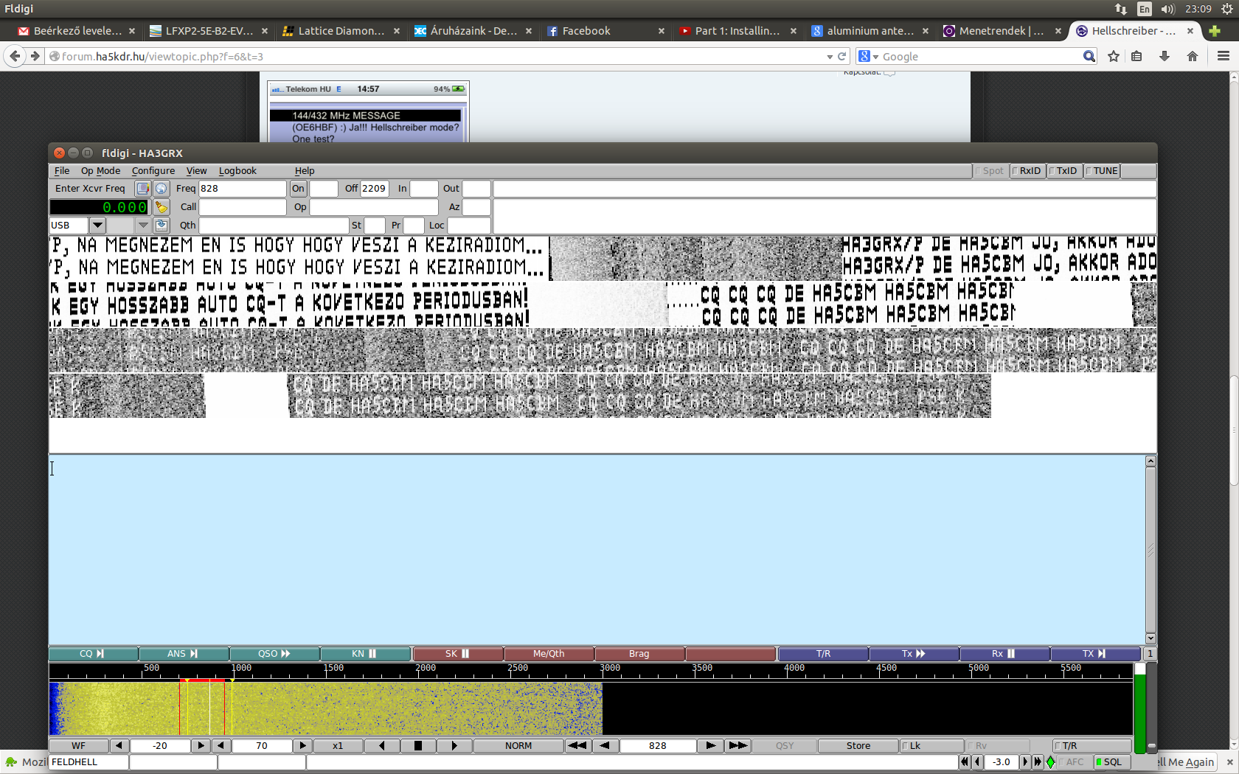Click the green signal level slider

click(x=1139, y=711)
